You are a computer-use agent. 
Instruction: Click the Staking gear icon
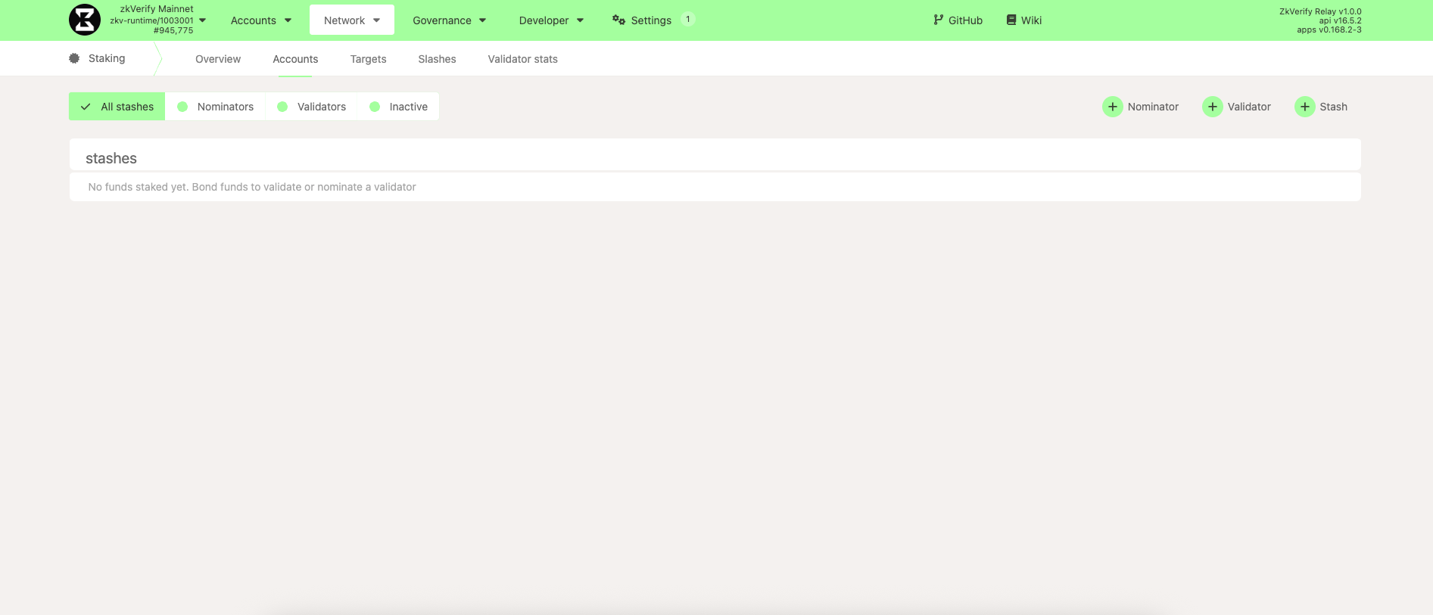point(74,58)
